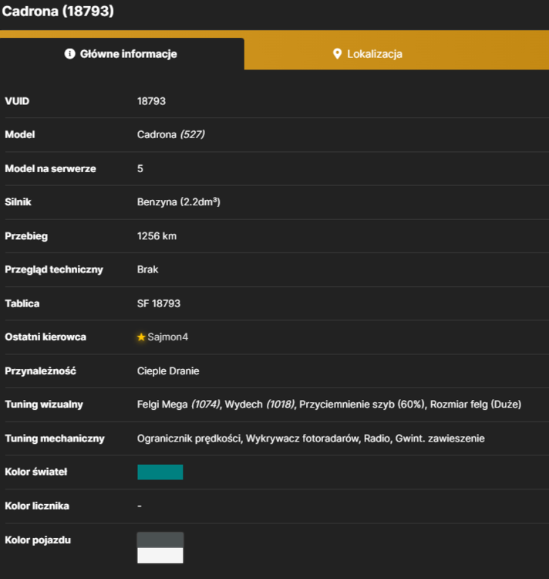Click Felgi Mega (1074) in Tuning wizualny

[x=178, y=405]
